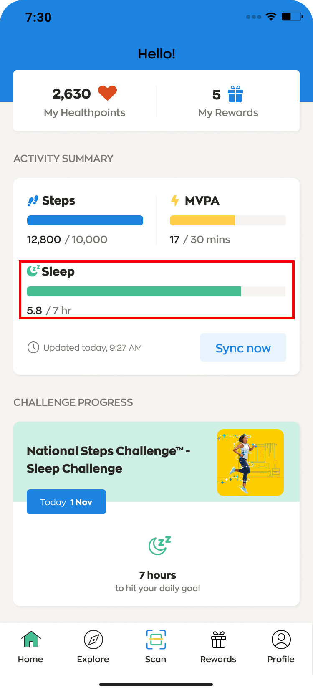Tap the Steps footprint icon
This screenshot has height=693, width=313.
pyautogui.click(x=33, y=201)
